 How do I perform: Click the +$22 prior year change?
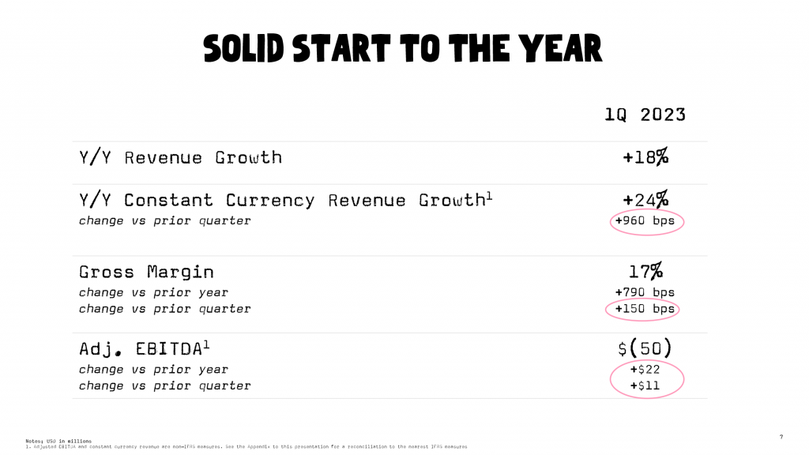pyautogui.click(x=645, y=370)
